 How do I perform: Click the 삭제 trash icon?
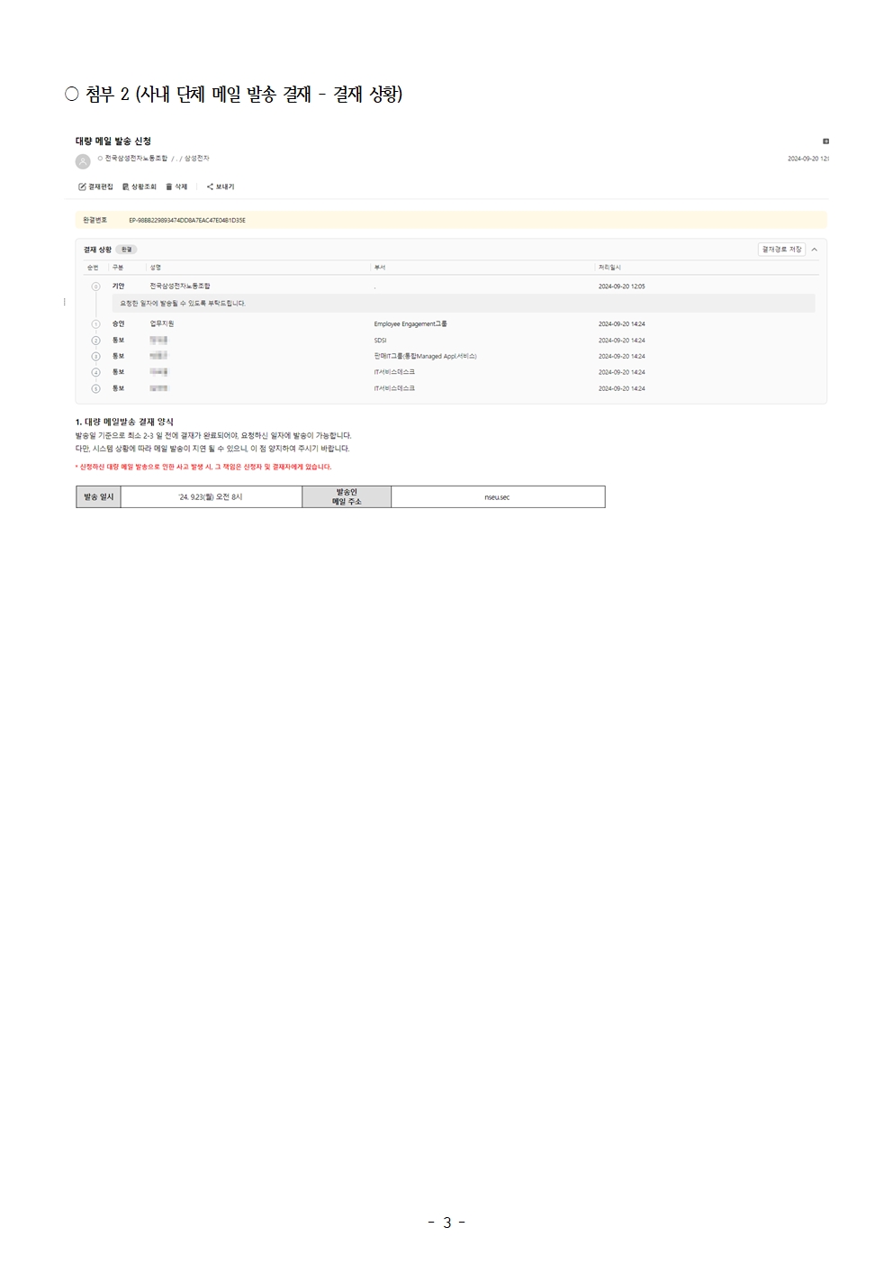[169, 186]
